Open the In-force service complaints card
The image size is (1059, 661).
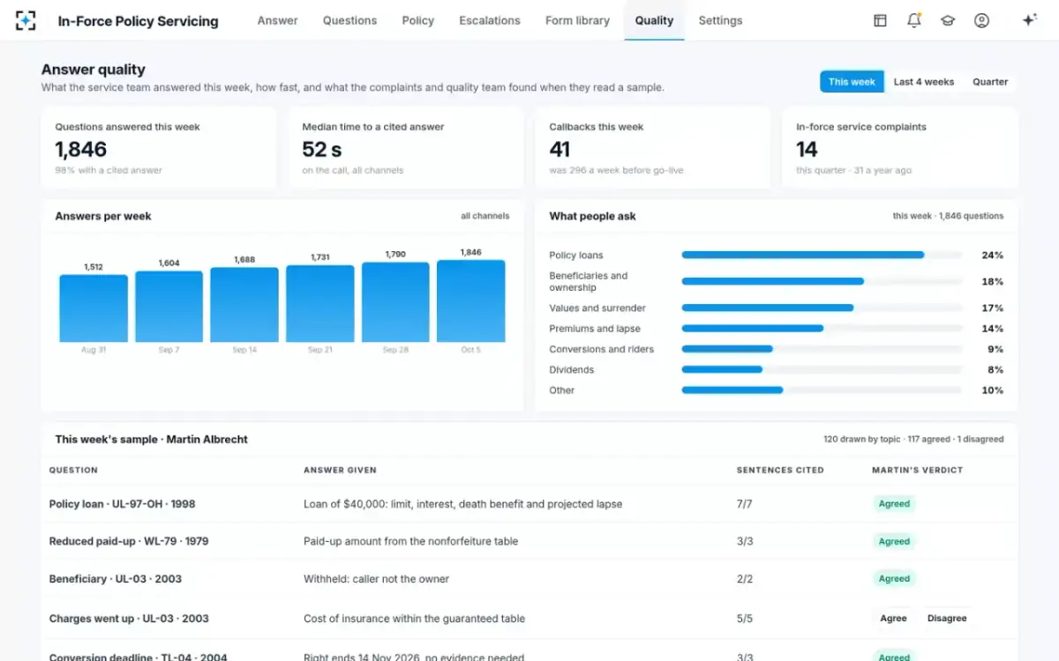click(x=900, y=148)
